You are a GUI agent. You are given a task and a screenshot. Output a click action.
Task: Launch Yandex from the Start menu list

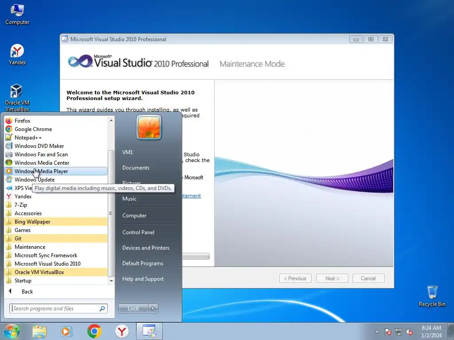pyautogui.click(x=56, y=196)
